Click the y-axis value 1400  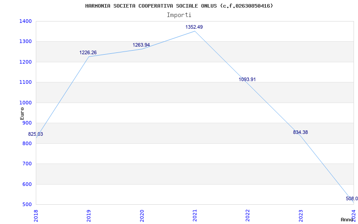[x=26, y=21]
